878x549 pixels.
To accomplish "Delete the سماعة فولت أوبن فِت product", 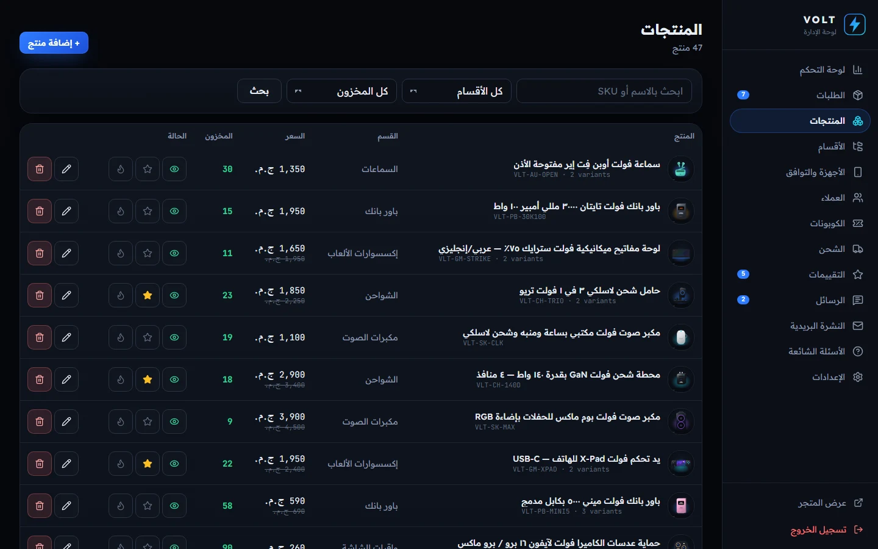I will point(40,169).
